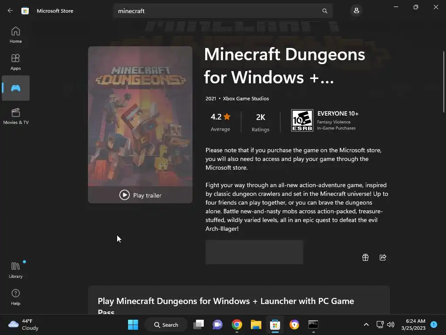Launch Google Chrome from taskbar
Image resolution: width=446 pixels, height=335 pixels.
coord(237,325)
